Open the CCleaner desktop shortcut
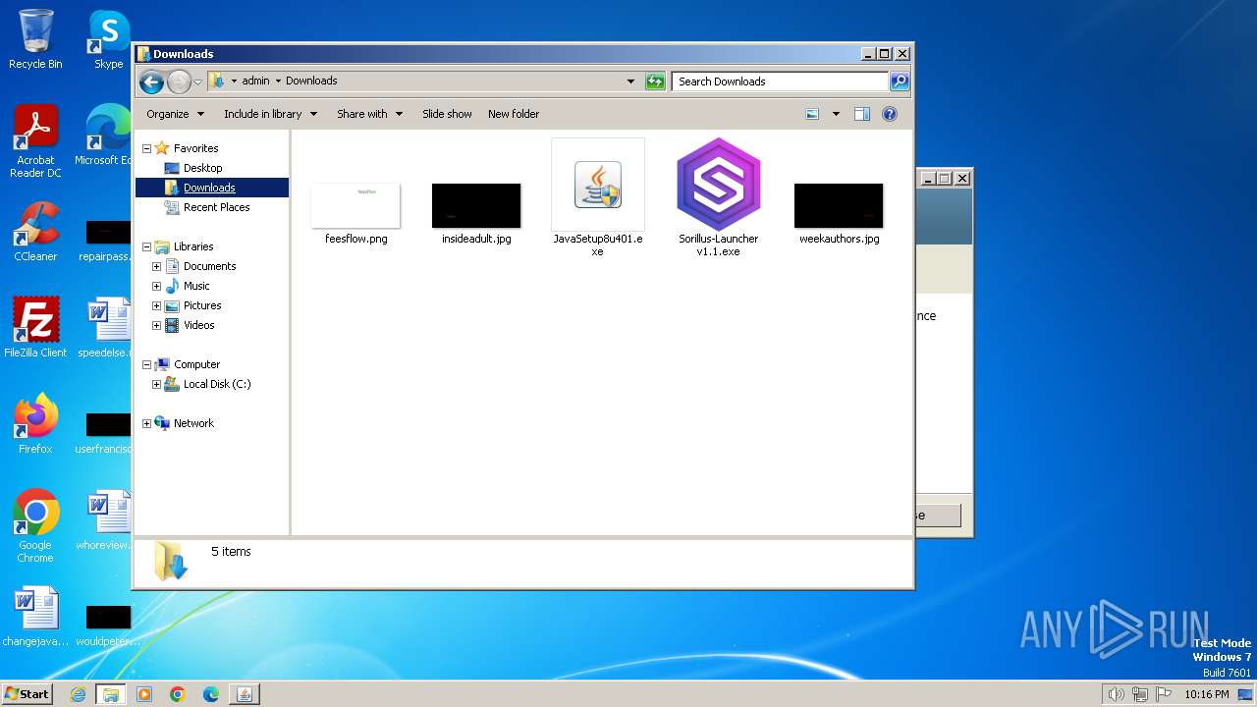This screenshot has height=707, width=1257. pyautogui.click(x=35, y=224)
